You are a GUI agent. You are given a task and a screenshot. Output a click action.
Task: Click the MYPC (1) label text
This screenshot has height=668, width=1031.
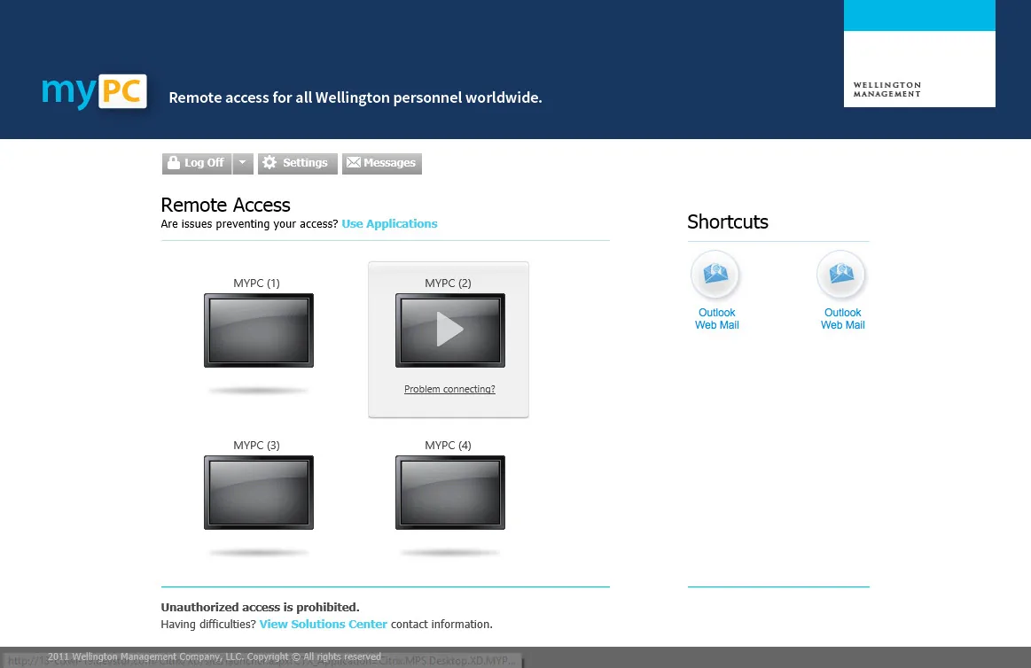tap(256, 284)
